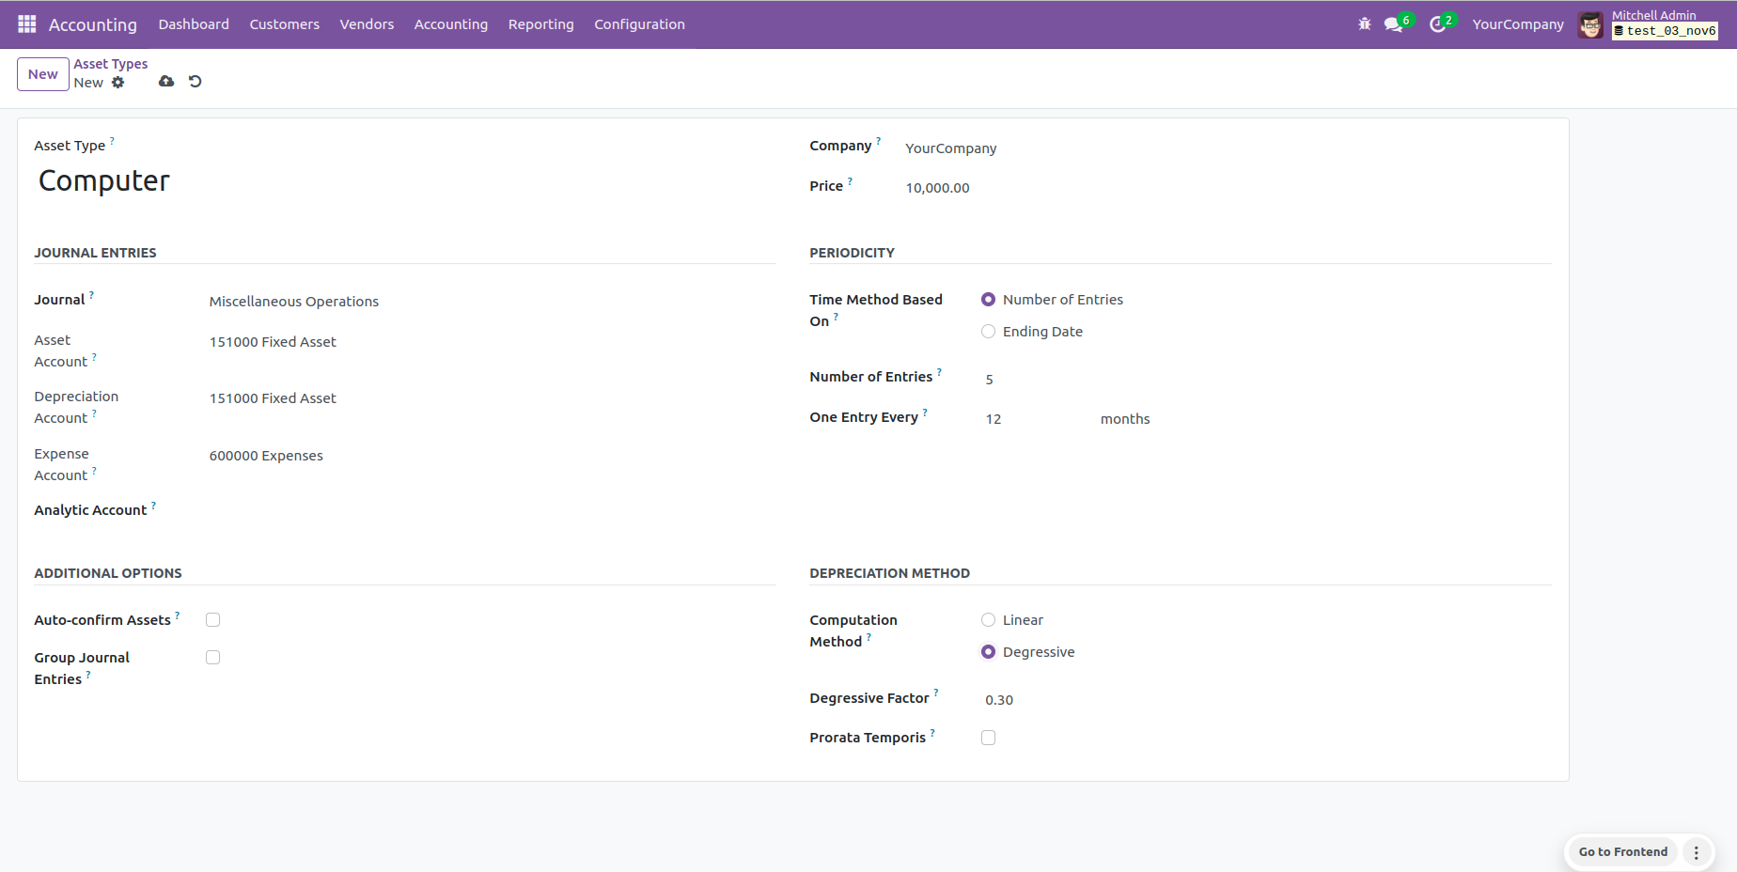The image size is (1737, 872).
Task: Open the Reporting menu
Action: 540,24
